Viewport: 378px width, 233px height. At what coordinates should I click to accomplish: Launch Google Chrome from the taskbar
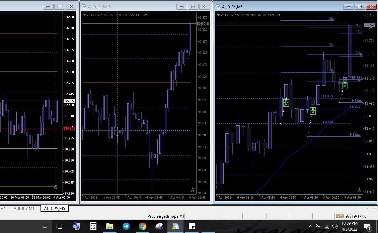click(142, 226)
